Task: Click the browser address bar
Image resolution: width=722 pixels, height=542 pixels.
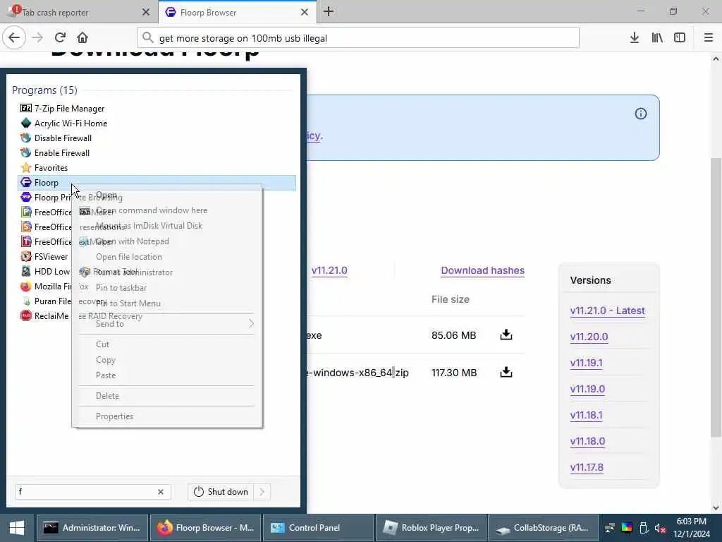Action: (358, 38)
